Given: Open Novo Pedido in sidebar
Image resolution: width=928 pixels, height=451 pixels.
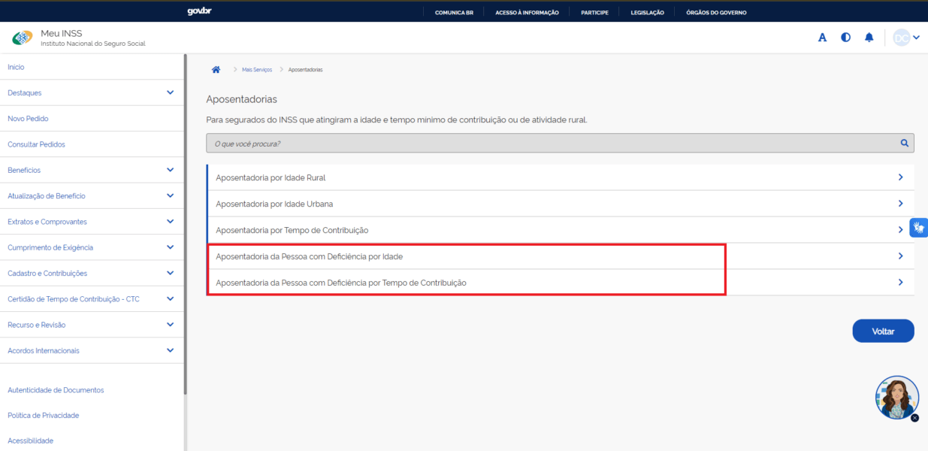Looking at the screenshot, I should (28, 119).
